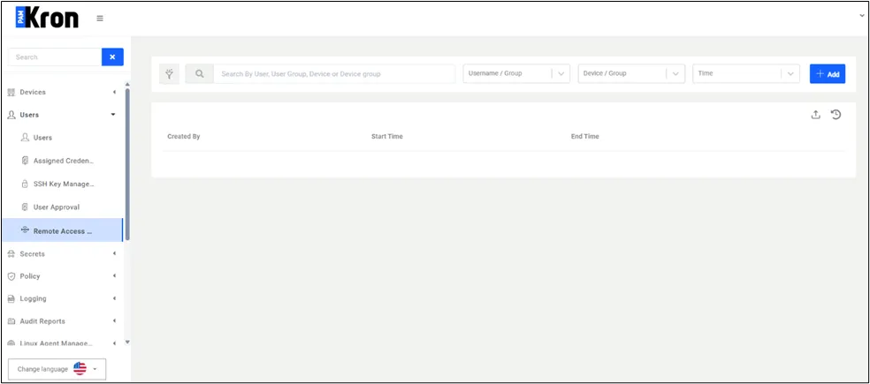
Task: Click the Users sub-item person icon
Action: [25, 138]
